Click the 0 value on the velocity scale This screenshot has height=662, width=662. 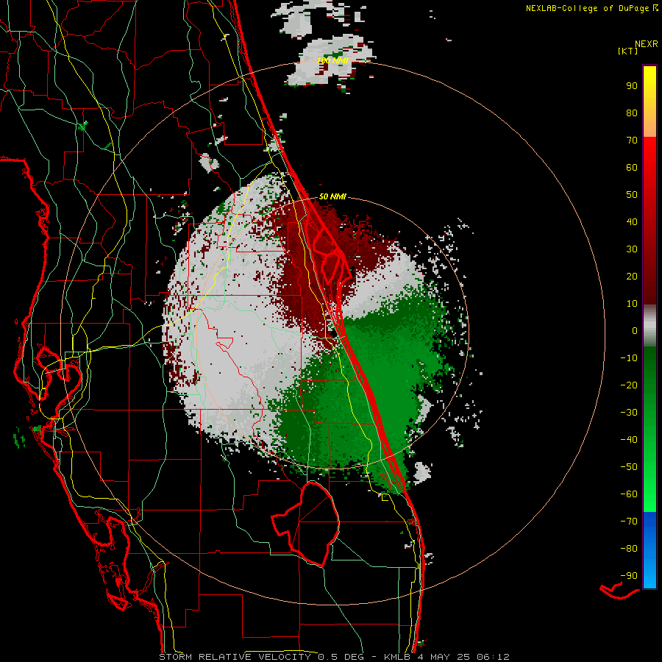(635, 331)
